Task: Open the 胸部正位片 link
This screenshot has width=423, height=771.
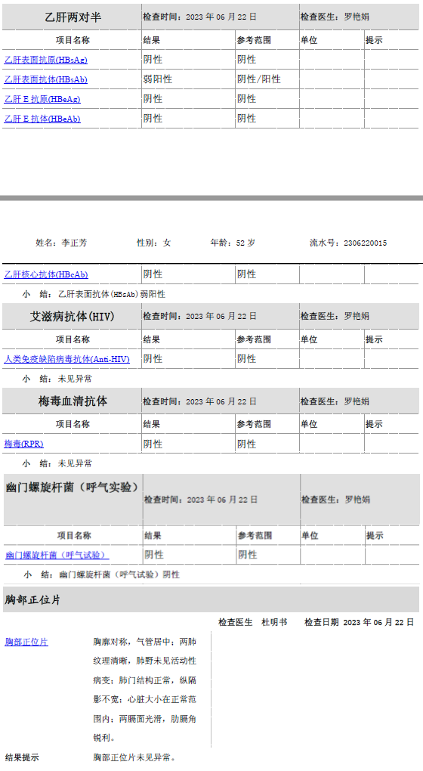Action: click(26, 642)
